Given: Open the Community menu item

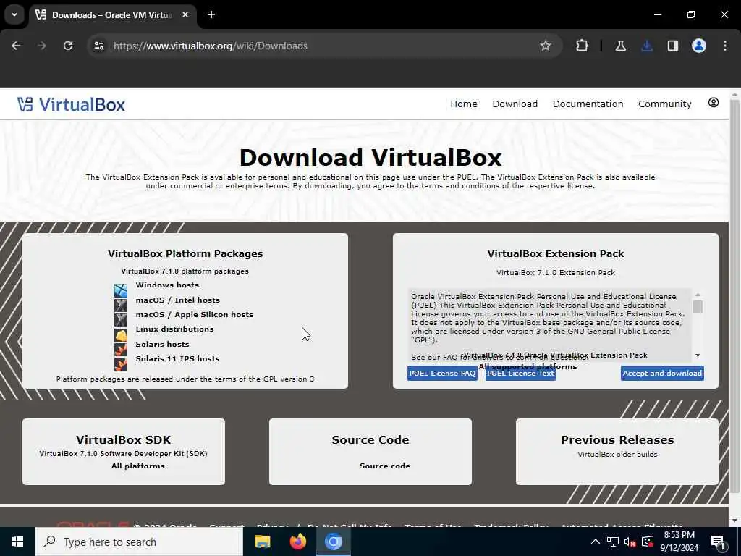Looking at the screenshot, I should click(x=664, y=104).
